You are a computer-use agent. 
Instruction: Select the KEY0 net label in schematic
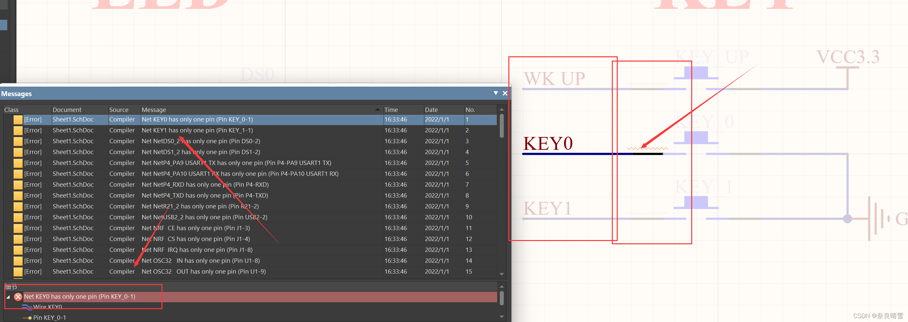click(548, 143)
